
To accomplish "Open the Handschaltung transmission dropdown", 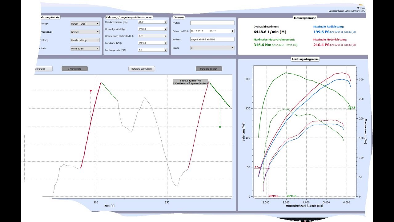I will point(85,40).
